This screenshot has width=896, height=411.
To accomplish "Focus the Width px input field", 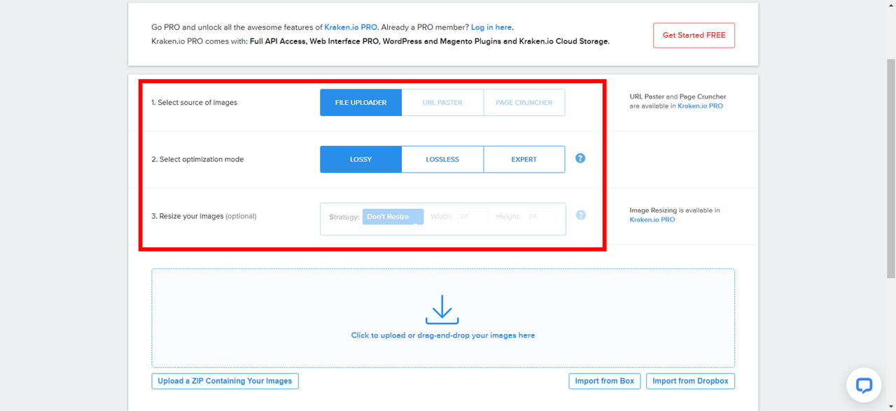I will click(x=473, y=217).
